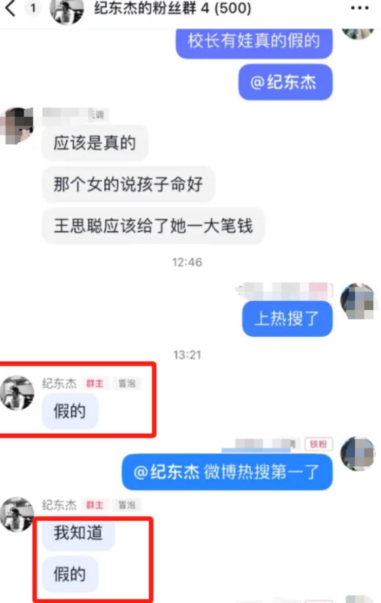Open 纪东杰 avatar next to 我知道 message
The height and width of the screenshot is (603, 381).
click(x=16, y=514)
